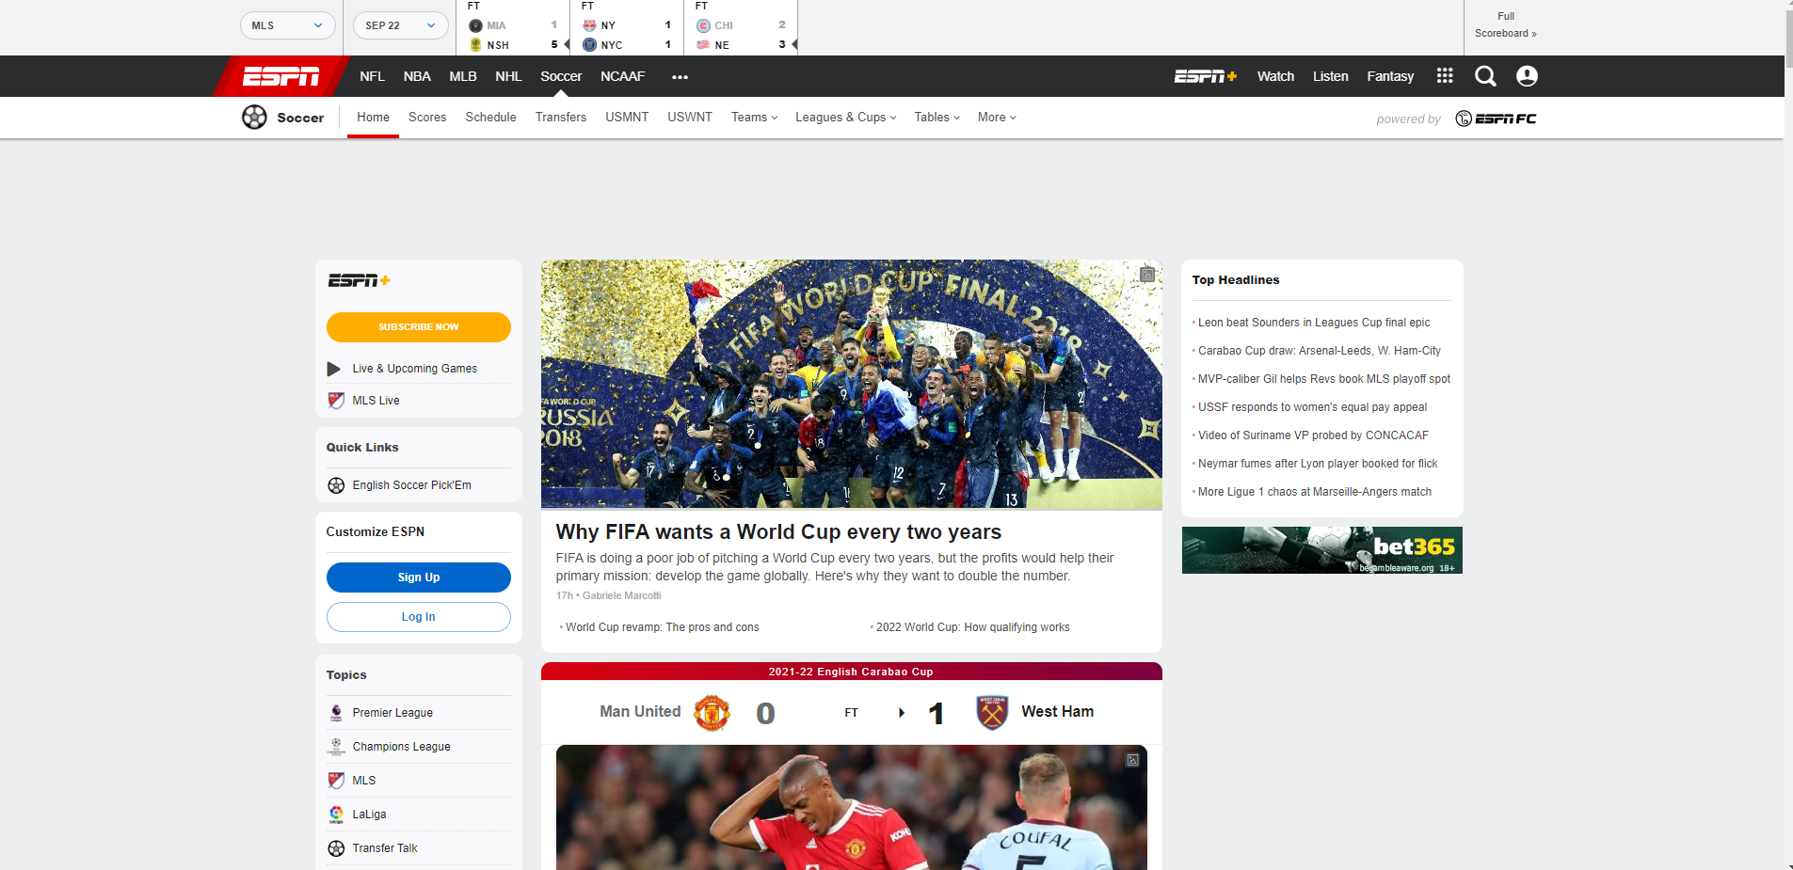Open the Transfers tab
The image size is (1793, 870).
tap(561, 118)
